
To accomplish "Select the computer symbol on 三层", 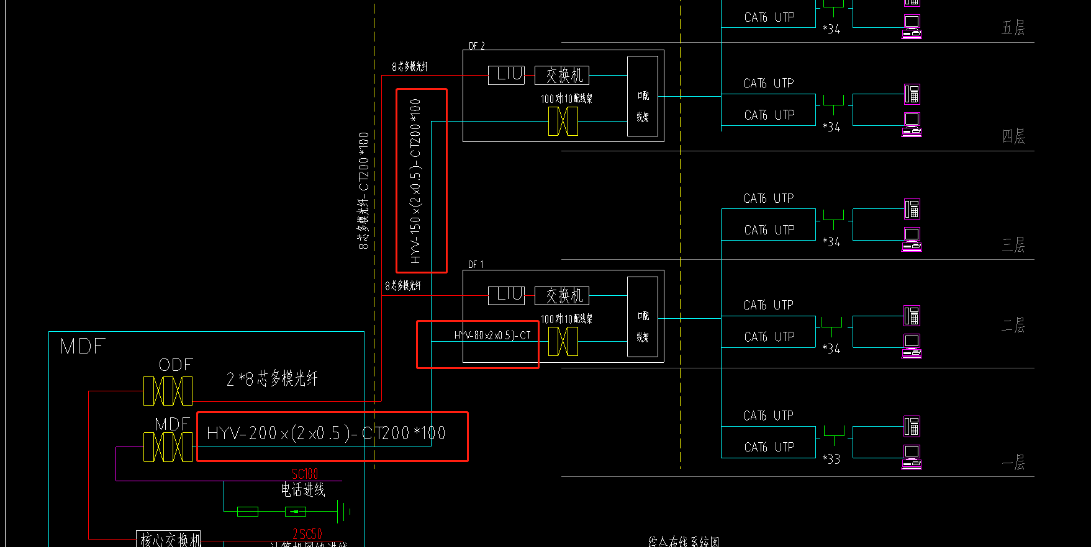I will pos(912,239).
